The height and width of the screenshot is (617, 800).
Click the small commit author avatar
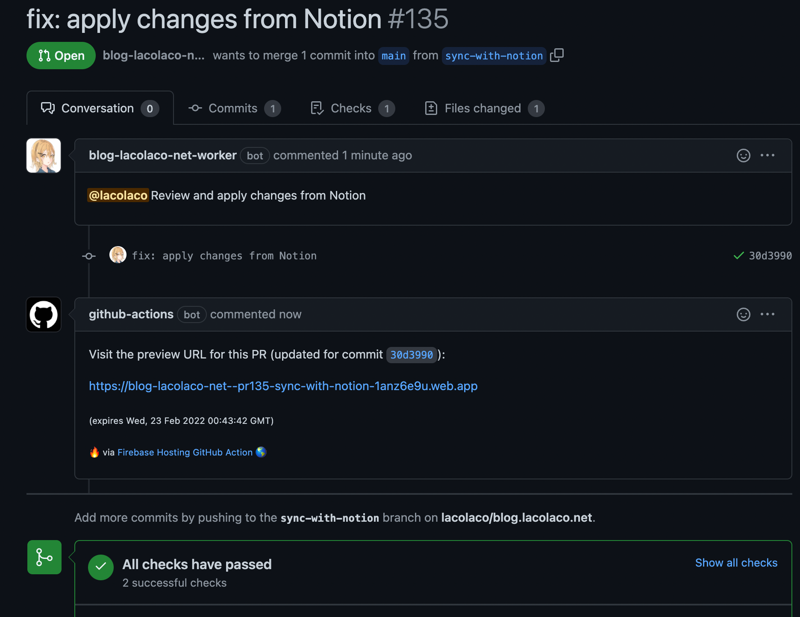[x=118, y=255]
